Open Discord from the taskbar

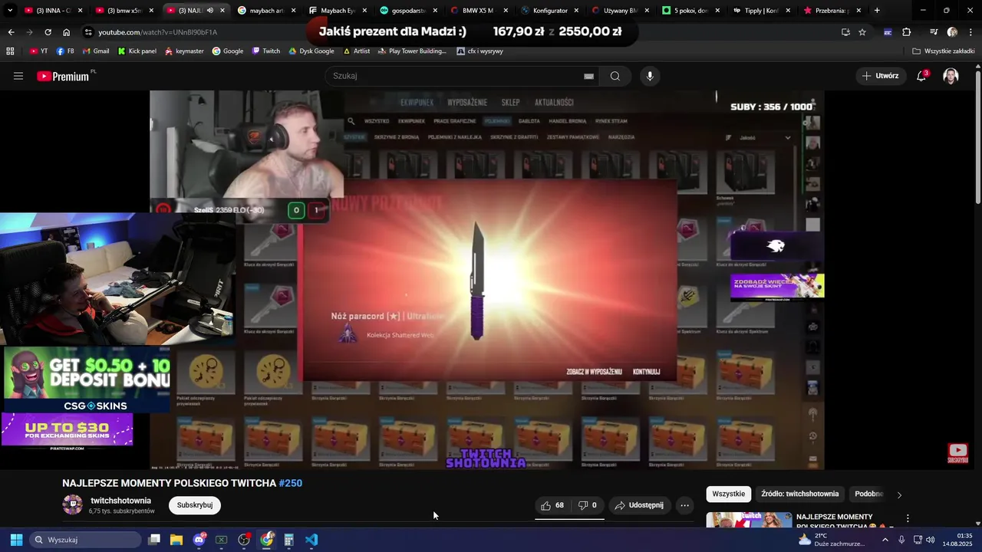[x=199, y=540]
